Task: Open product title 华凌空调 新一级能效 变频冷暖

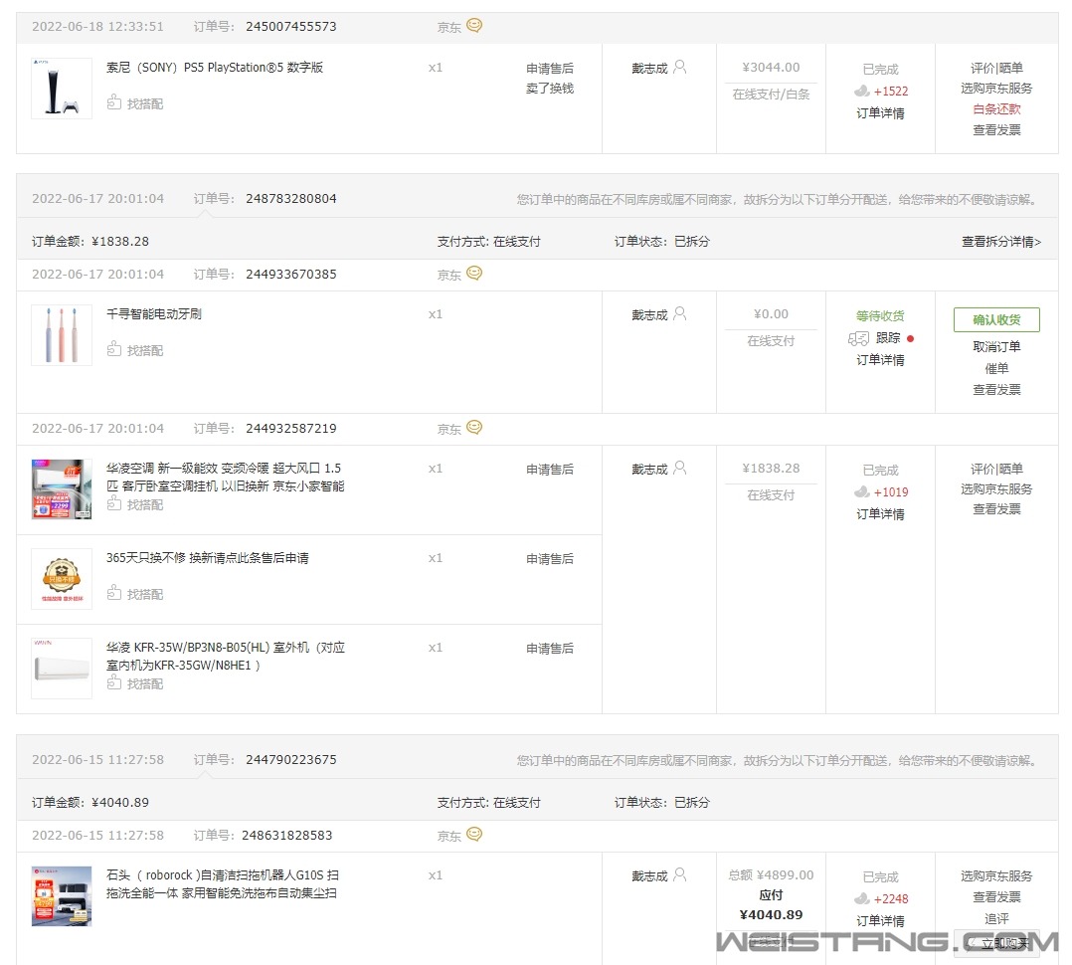Action: pos(225,477)
